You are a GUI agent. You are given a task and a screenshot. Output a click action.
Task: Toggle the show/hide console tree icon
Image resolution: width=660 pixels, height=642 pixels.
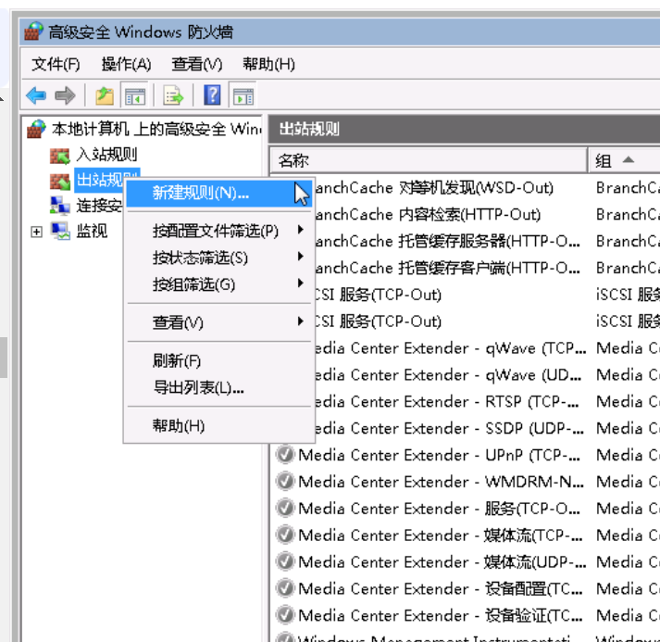[x=135, y=95]
